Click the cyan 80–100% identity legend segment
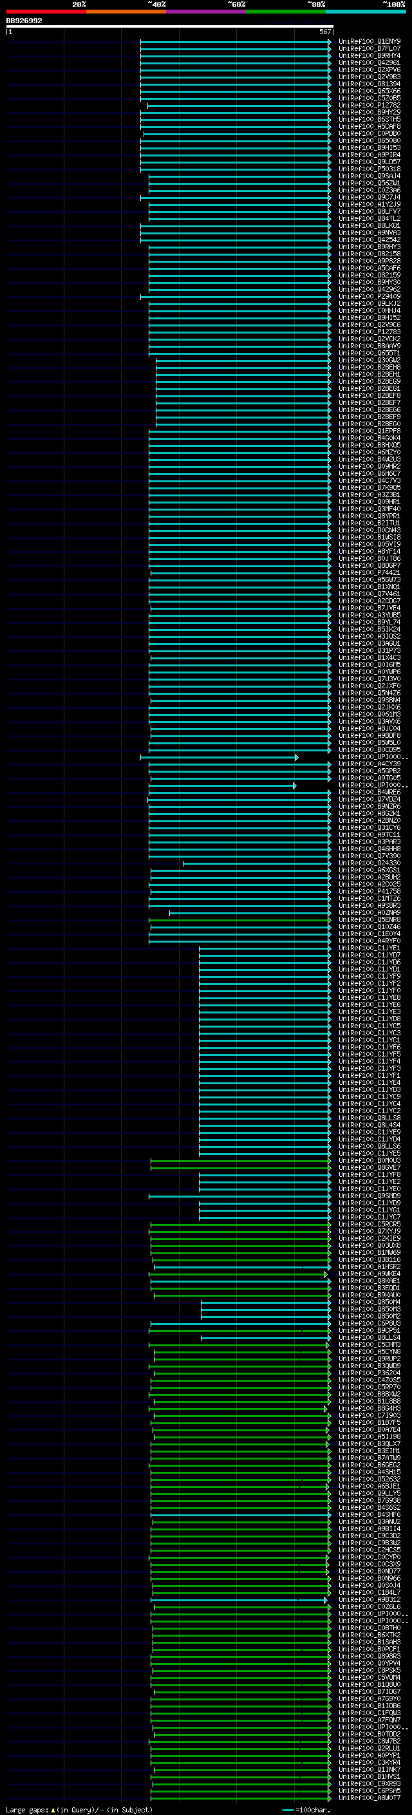 pyautogui.click(x=366, y=12)
